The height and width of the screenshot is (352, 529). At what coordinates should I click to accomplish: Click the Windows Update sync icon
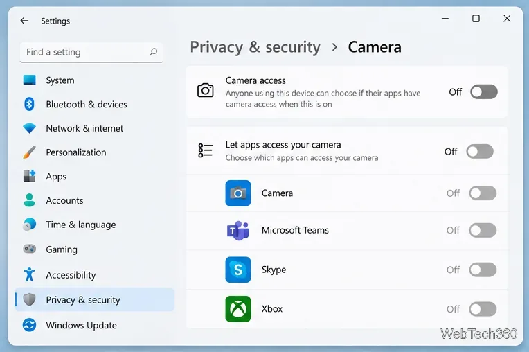pos(29,325)
